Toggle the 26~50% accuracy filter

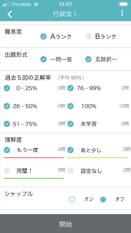(7, 106)
